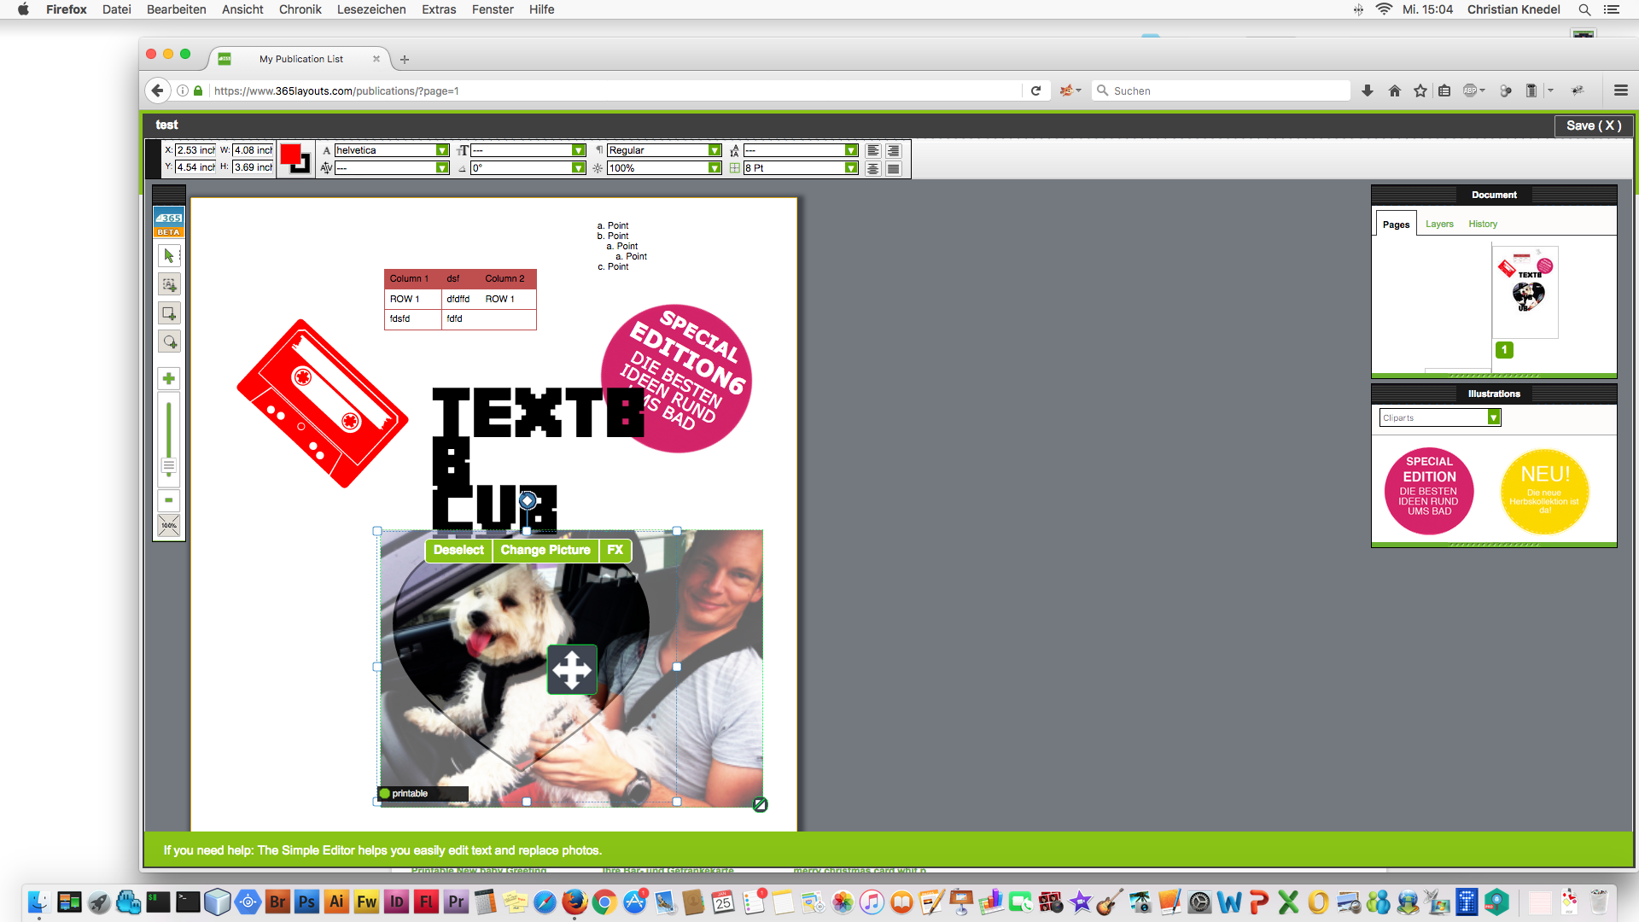Open the Firefox Lesezeichen menu

click(x=370, y=9)
